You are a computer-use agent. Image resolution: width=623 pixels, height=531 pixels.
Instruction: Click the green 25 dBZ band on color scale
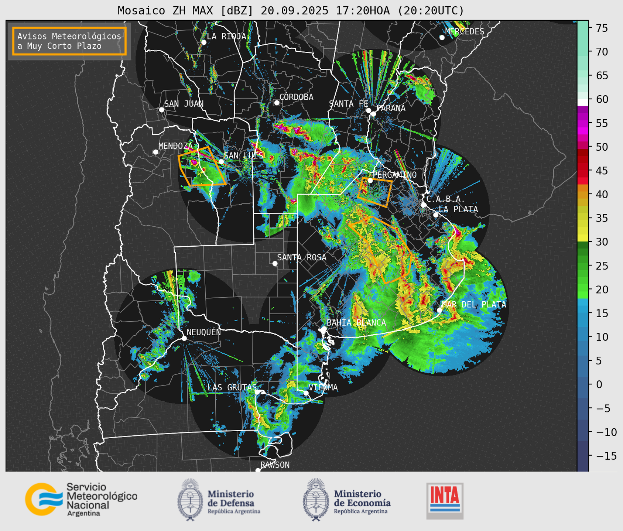(583, 265)
